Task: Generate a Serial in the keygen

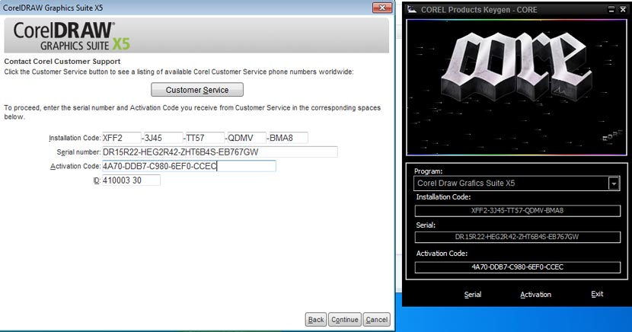Action: (x=472, y=295)
